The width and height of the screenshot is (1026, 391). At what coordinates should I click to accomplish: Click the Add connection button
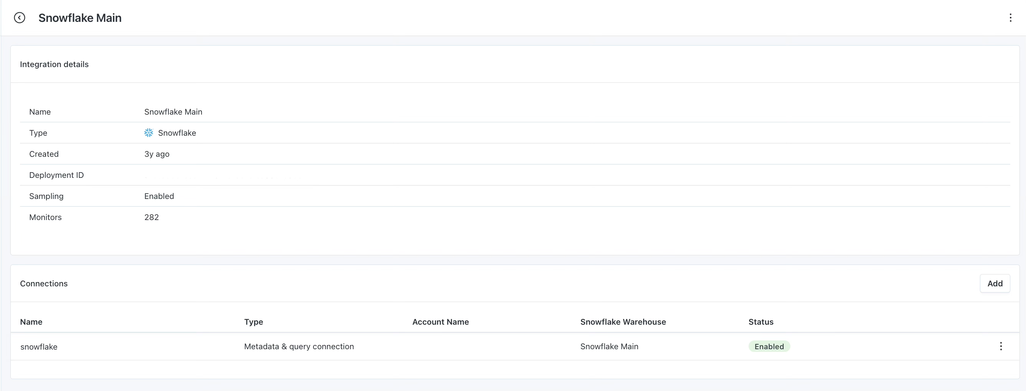tap(995, 284)
